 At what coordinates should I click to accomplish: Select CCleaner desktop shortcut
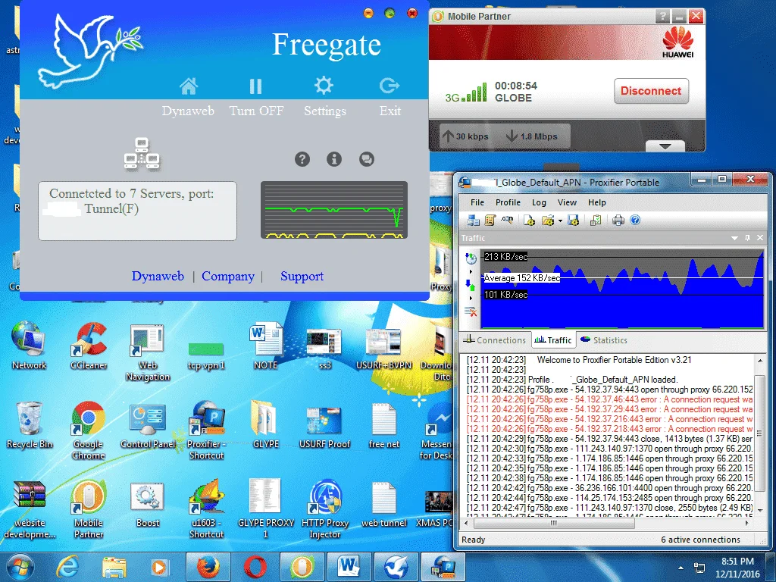89,346
